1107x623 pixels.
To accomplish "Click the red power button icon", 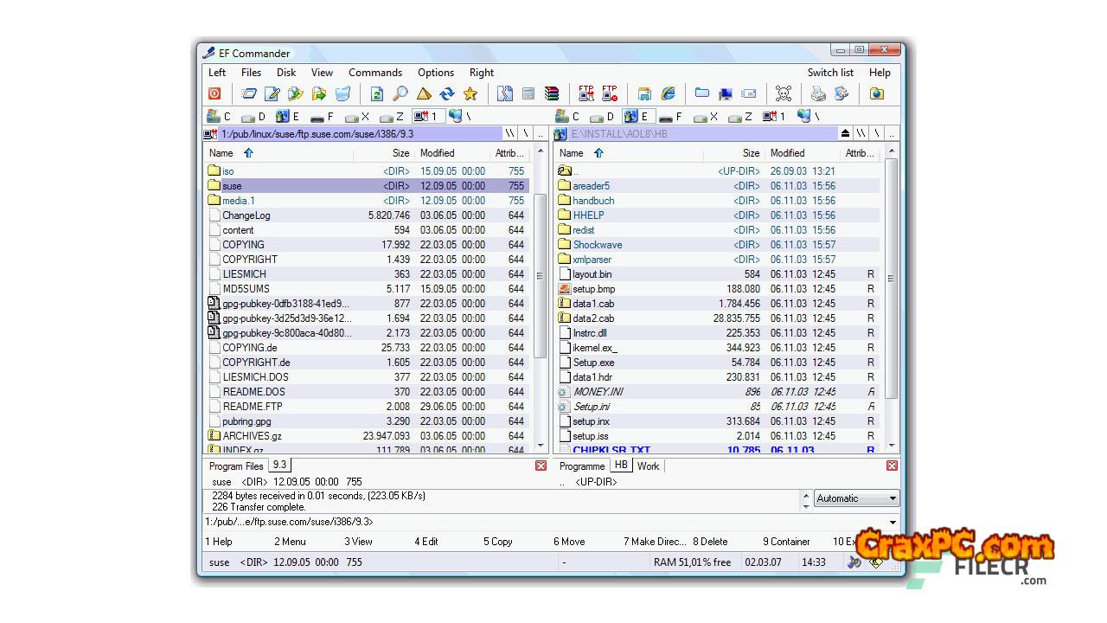I will click(214, 93).
